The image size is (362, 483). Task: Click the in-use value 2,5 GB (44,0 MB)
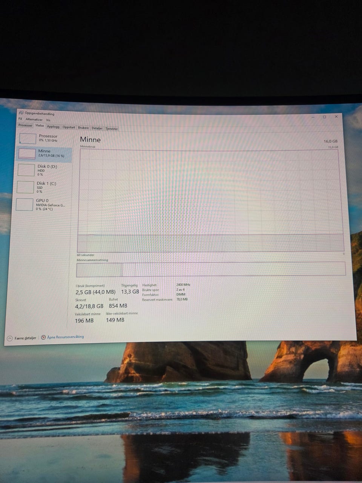pos(95,292)
